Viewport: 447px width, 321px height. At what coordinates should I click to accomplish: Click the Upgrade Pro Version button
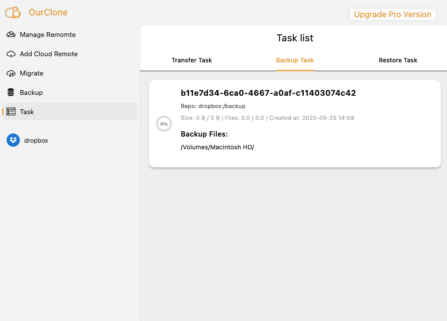coord(392,14)
